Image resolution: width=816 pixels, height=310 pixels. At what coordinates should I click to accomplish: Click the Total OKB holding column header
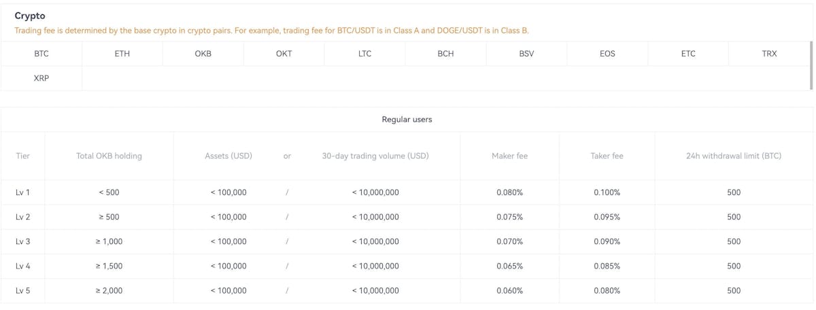[x=109, y=156]
